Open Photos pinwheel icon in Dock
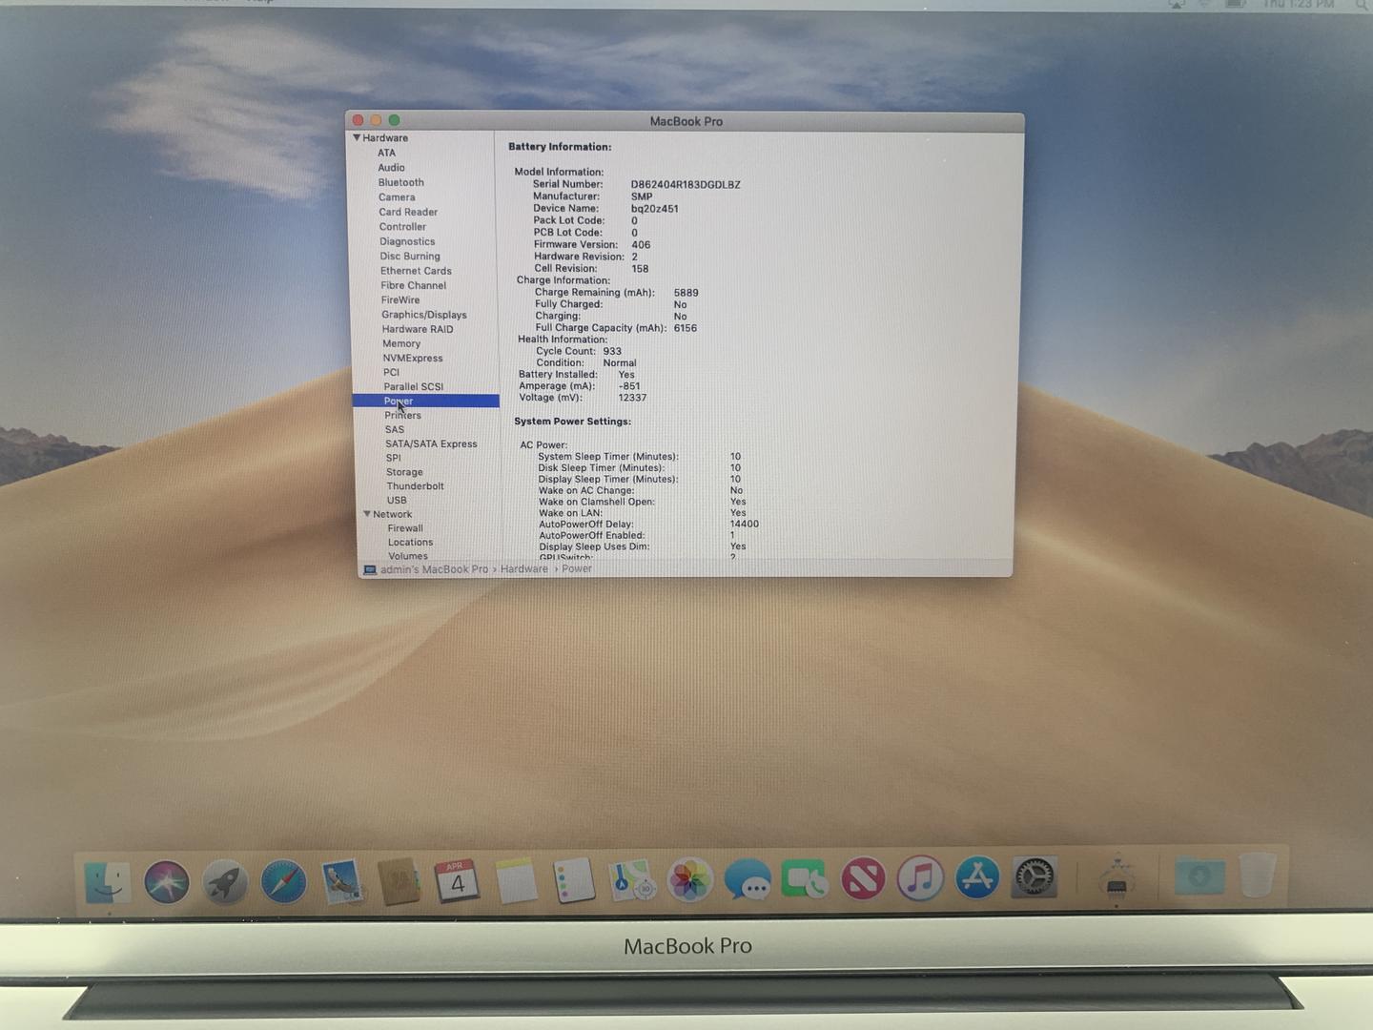Image resolution: width=1373 pixels, height=1030 pixels. 689,880
